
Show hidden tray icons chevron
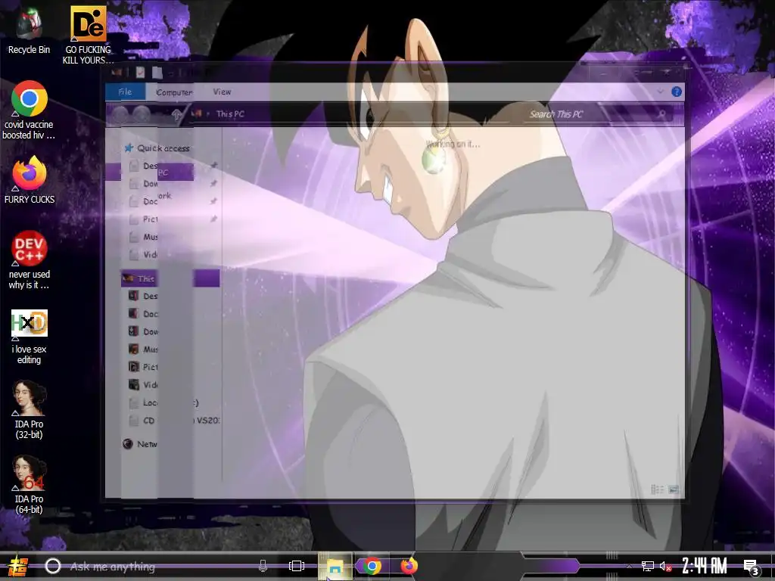click(629, 566)
